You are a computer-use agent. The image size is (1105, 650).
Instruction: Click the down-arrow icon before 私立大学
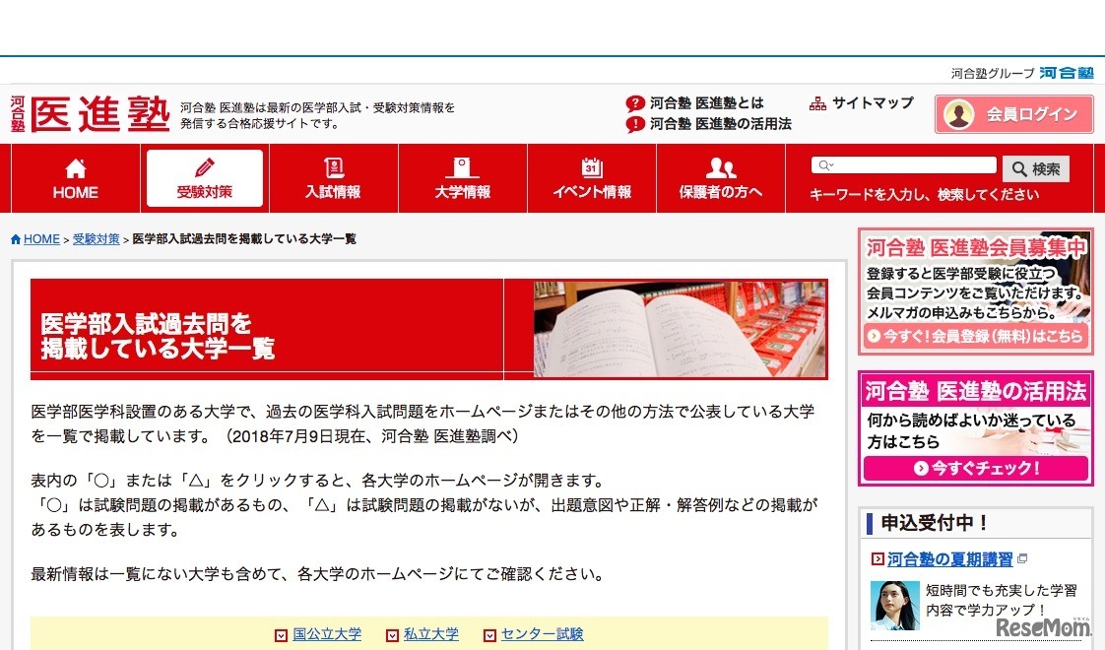pyautogui.click(x=392, y=635)
